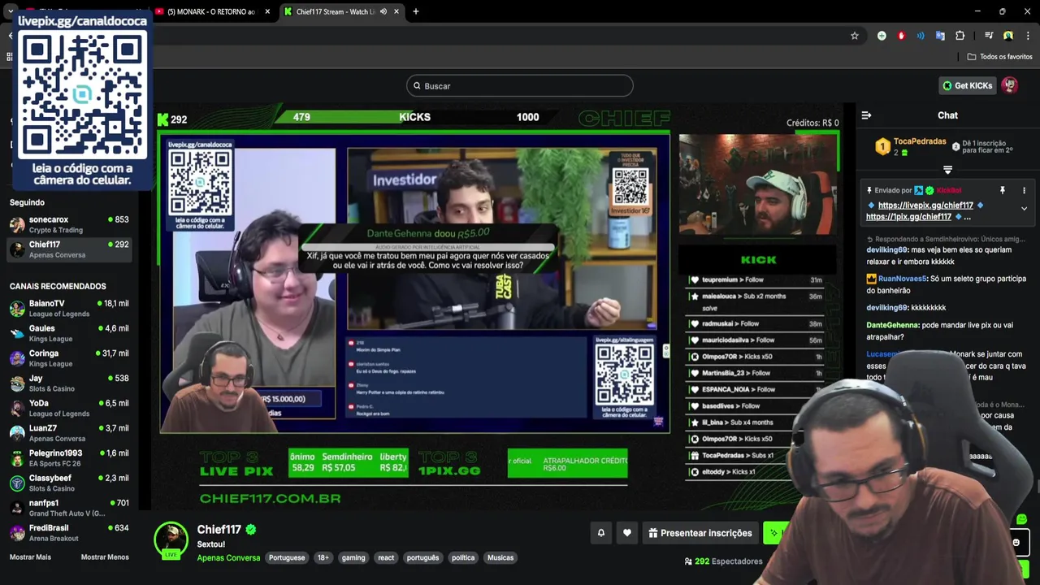Viewport: 1040px width, 585px height.
Task: Select the 18+ stream tag
Action: coord(323,558)
